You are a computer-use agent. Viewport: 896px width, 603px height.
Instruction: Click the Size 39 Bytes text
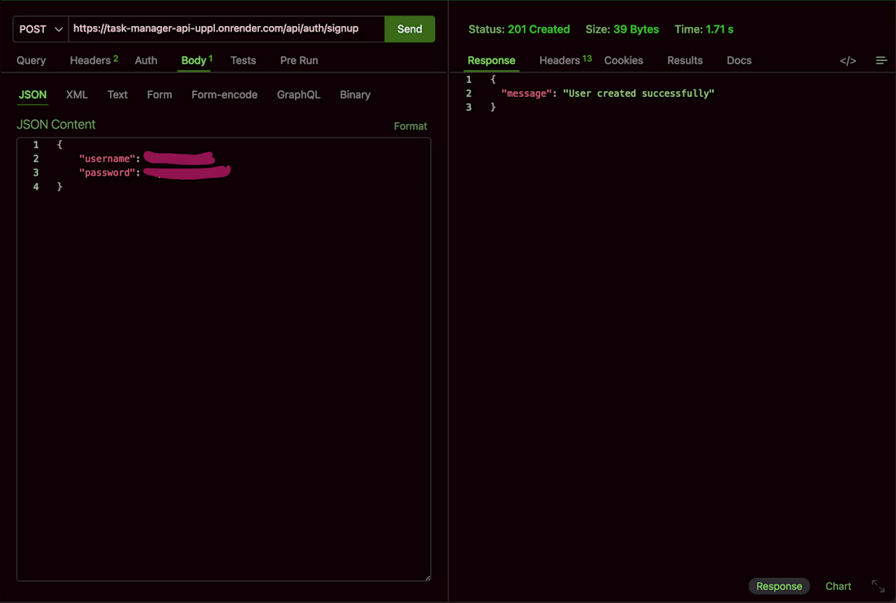coord(621,29)
